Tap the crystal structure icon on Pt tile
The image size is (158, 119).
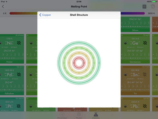pos(18,106)
